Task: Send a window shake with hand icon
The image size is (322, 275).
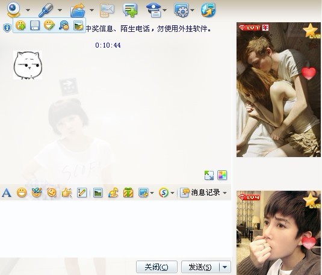Action: click(67, 193)
